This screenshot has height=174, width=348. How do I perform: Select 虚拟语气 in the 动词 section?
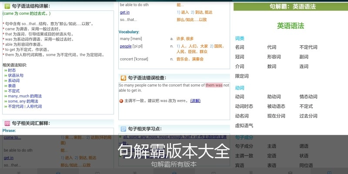[x=244, y=126]
